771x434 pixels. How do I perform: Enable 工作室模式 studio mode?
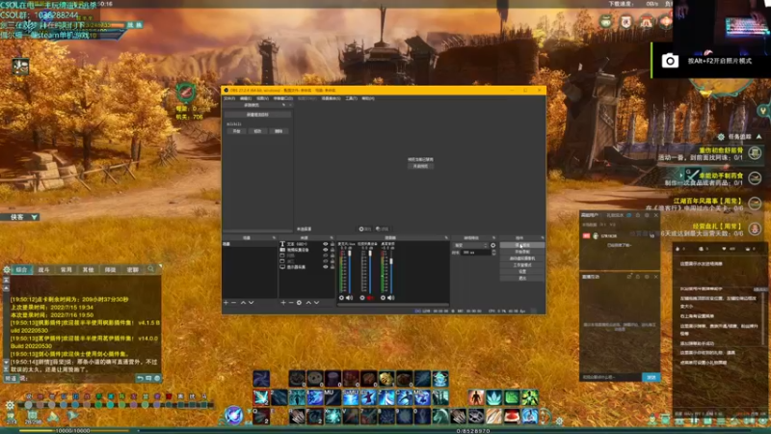pyautogui.click(x=522, y=264)
